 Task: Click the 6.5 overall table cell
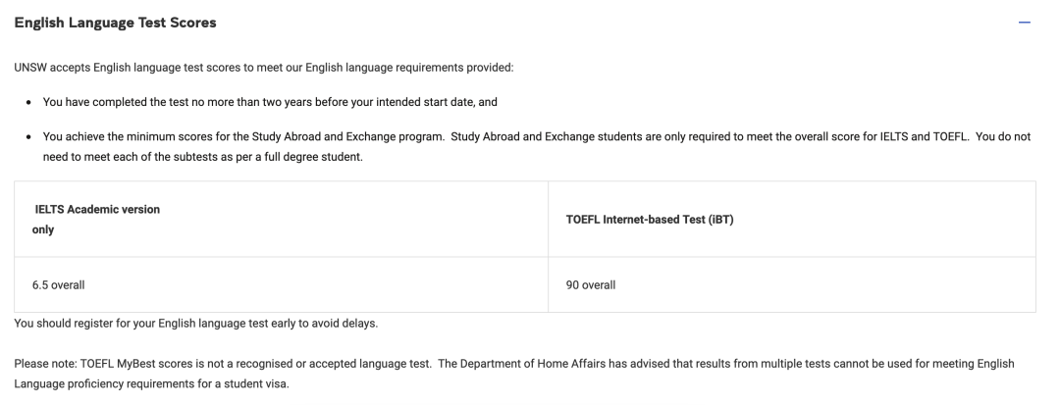pyautogui.click(x=282, y=284)
